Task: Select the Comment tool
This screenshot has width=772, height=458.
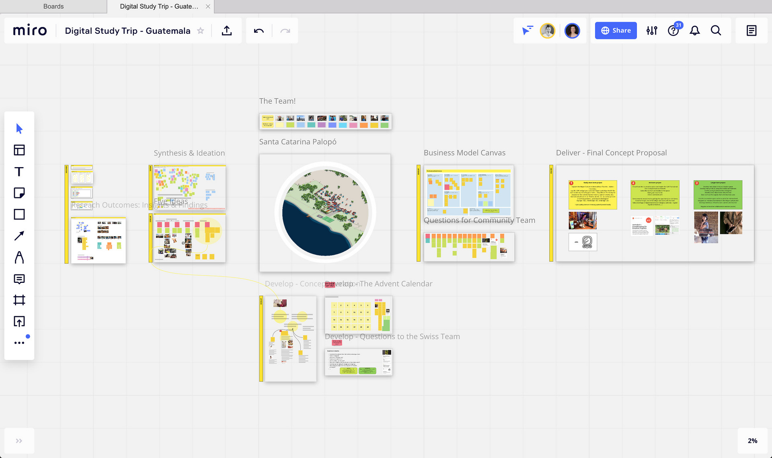Action: 19,279
